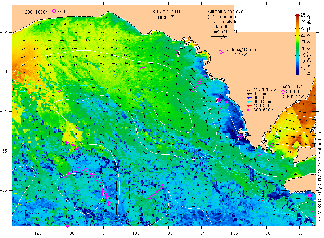This screenshot has width=324, height=238.
Task: Click the 'drifters@12h to' label
Action: pos(241,50)
